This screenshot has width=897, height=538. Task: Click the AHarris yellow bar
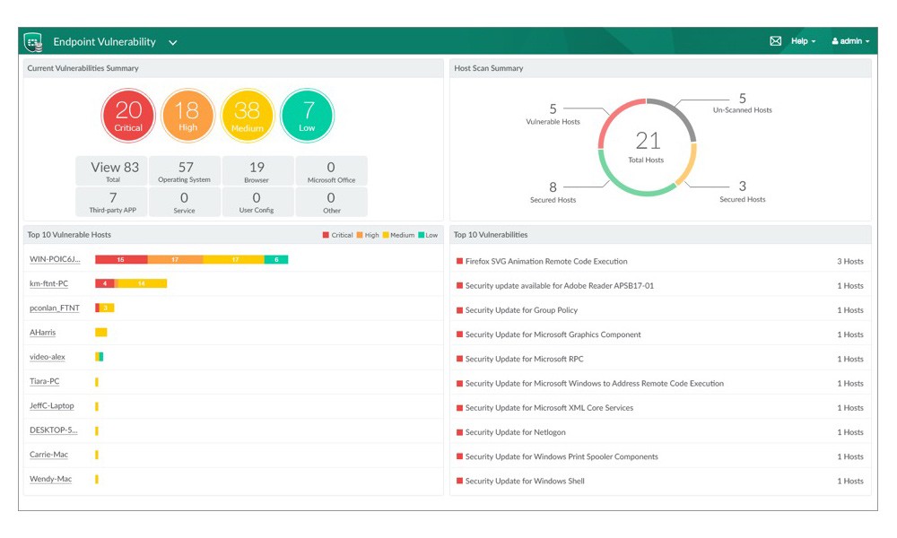[100, 332]
